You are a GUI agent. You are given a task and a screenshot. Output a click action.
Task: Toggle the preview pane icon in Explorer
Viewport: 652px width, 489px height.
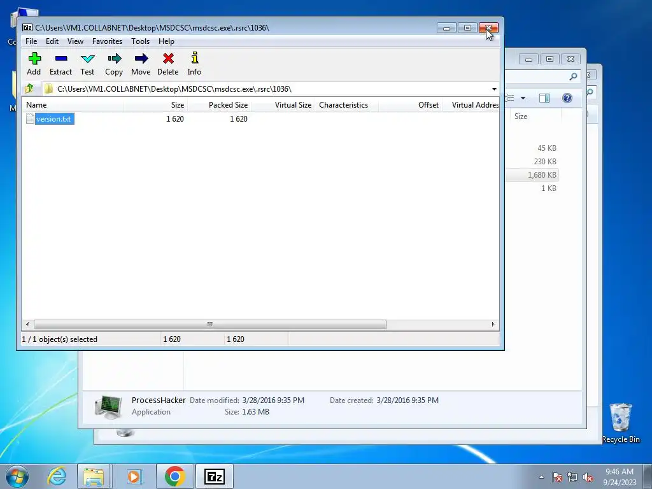544,97
